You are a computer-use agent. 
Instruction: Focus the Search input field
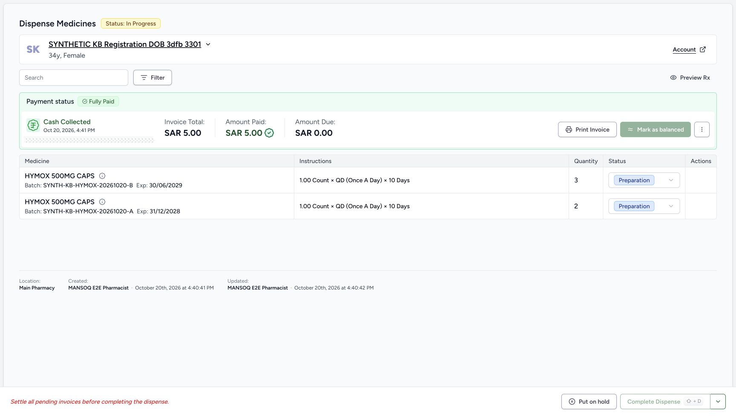pos(74,77)
